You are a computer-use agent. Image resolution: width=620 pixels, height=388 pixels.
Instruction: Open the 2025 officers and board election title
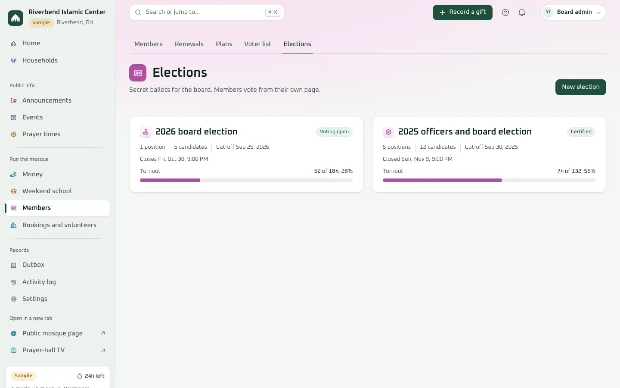(465, 132)
